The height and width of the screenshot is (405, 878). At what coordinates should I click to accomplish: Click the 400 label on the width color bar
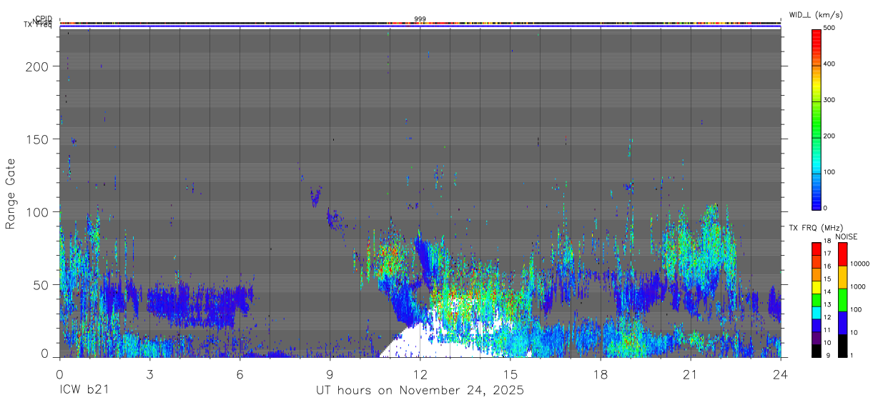coord(831,64)
